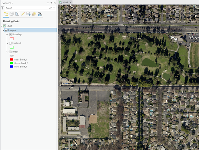The image size is (199, 150).
Task: Select List By Labeling tag icon
Action: click(34, 14)
